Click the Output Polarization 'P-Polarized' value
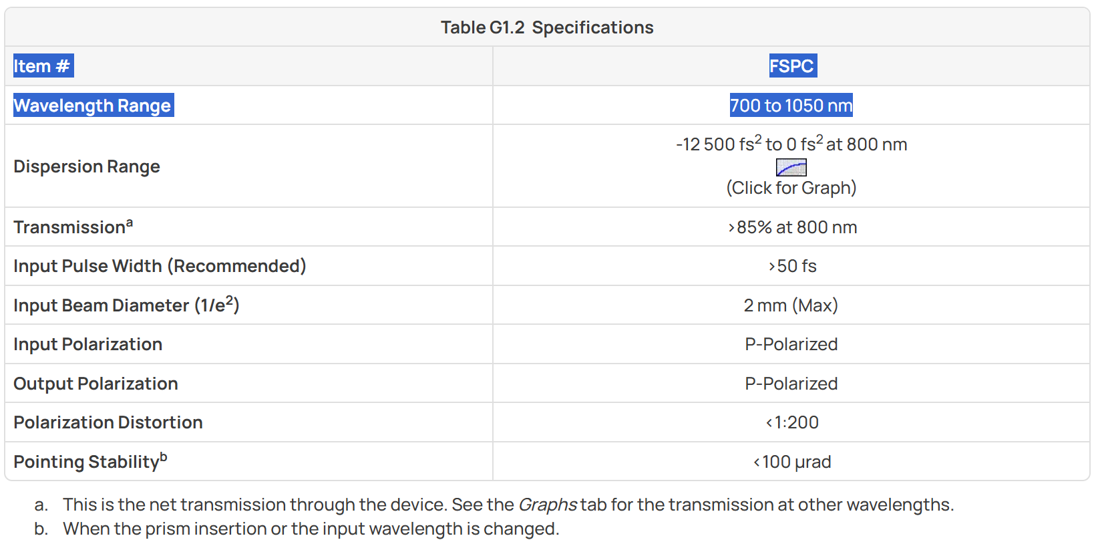 click(791, 384)
